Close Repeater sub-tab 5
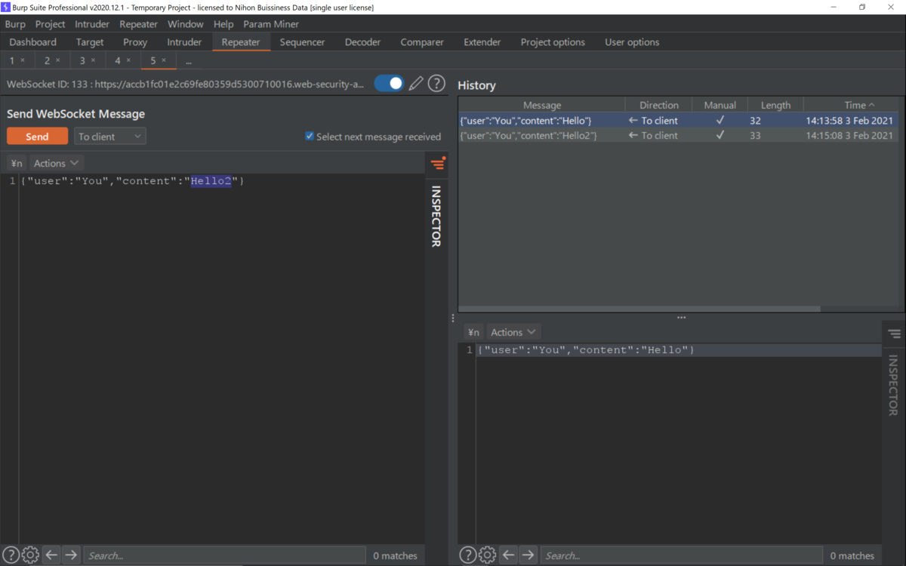906x566 pixels. pyautogui.click(x=164, y=60)
